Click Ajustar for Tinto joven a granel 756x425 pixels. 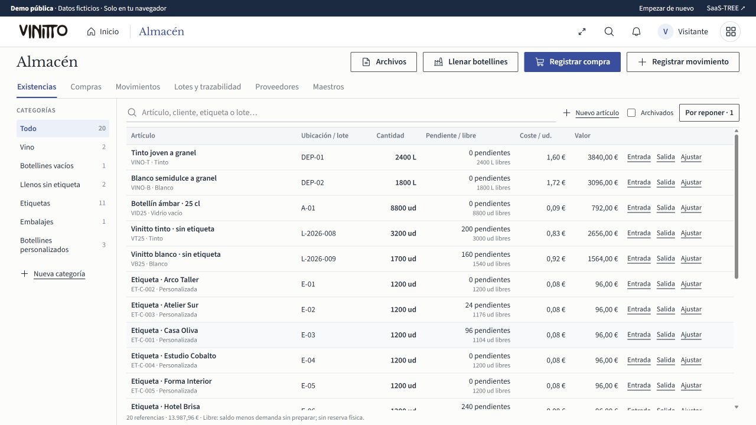(691, 158)
